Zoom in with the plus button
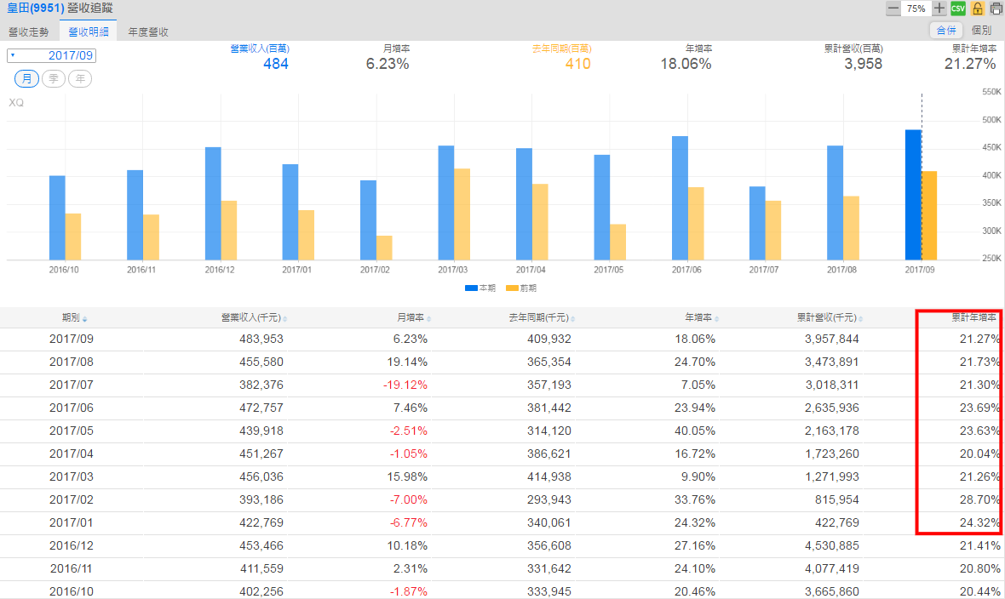 tap(939, 9)
